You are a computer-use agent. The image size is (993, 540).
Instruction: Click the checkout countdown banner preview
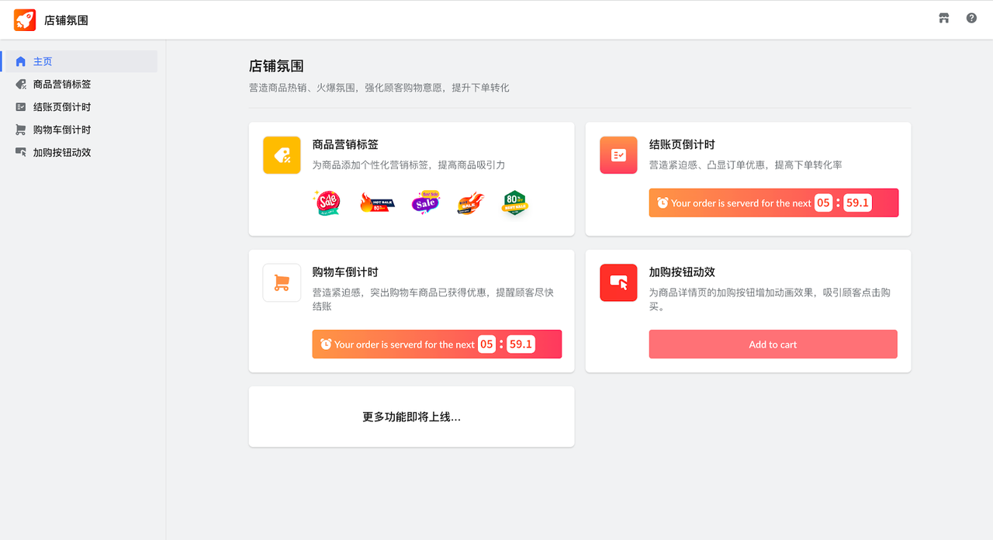click(x=773, y=202)
